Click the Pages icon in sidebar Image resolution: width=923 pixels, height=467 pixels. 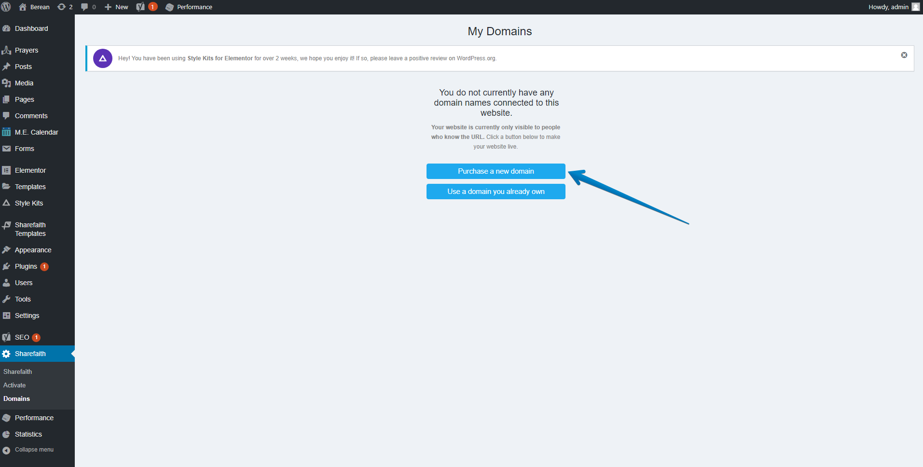(6, 99)
